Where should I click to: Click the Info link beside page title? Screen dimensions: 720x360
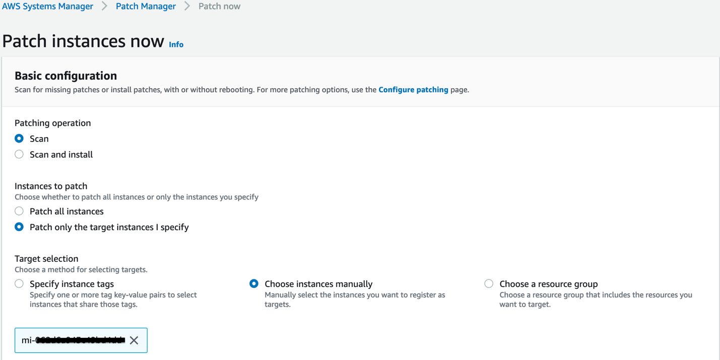[176, 44]
